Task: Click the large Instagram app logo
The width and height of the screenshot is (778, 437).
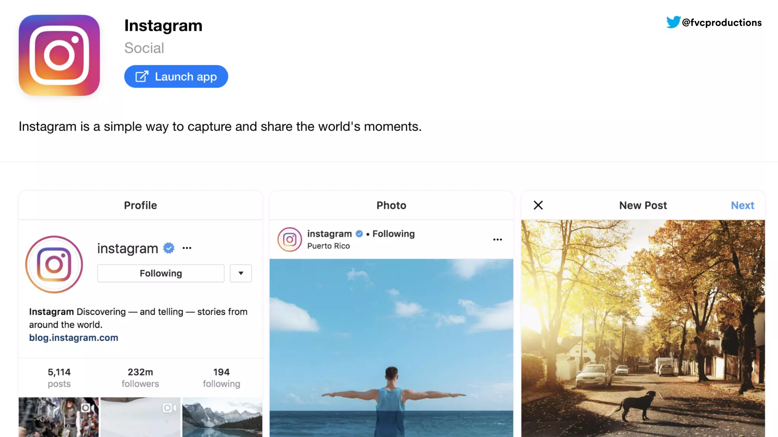Action: (59, 55)
